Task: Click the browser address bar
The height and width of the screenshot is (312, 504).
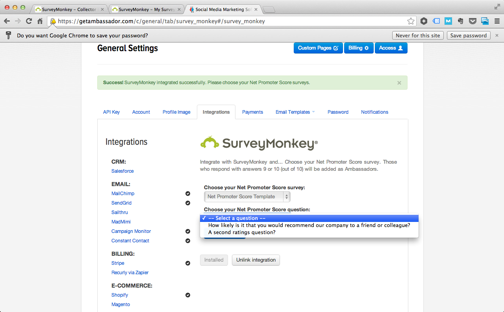Action: coord(228,21)
